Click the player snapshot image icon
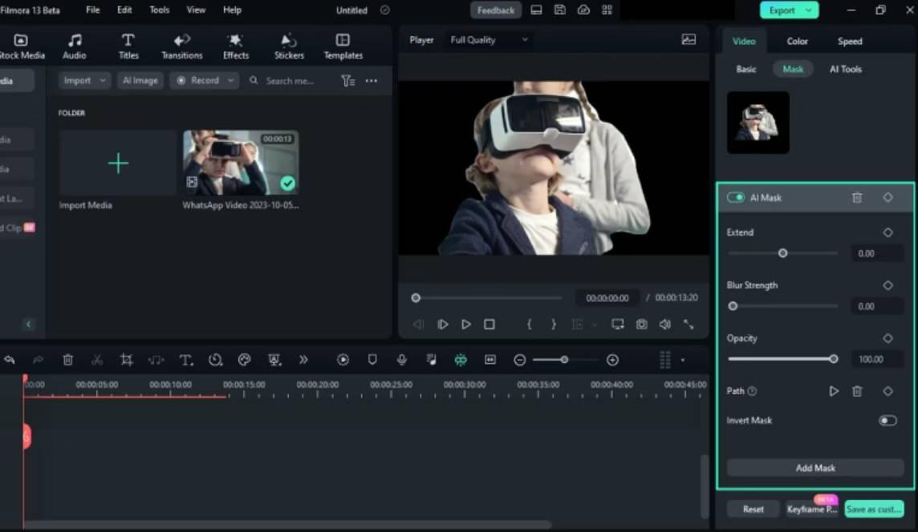This screenshot has width=918, height=532. [x=688, y=40]
